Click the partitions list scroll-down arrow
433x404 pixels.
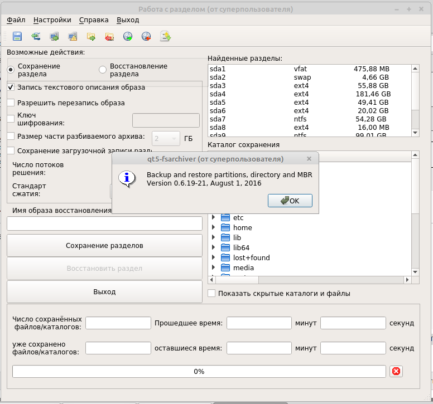pos(415,133)
